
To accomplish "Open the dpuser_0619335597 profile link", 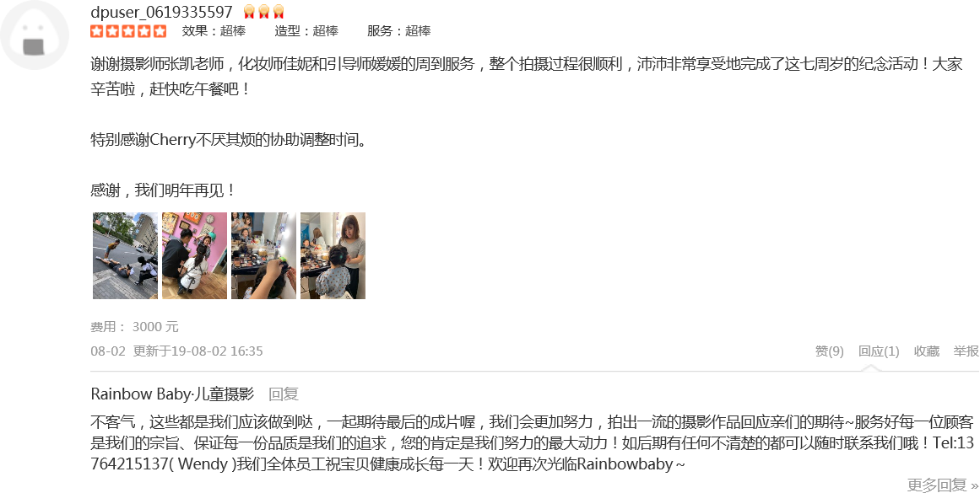I will [x=161, y=12].
